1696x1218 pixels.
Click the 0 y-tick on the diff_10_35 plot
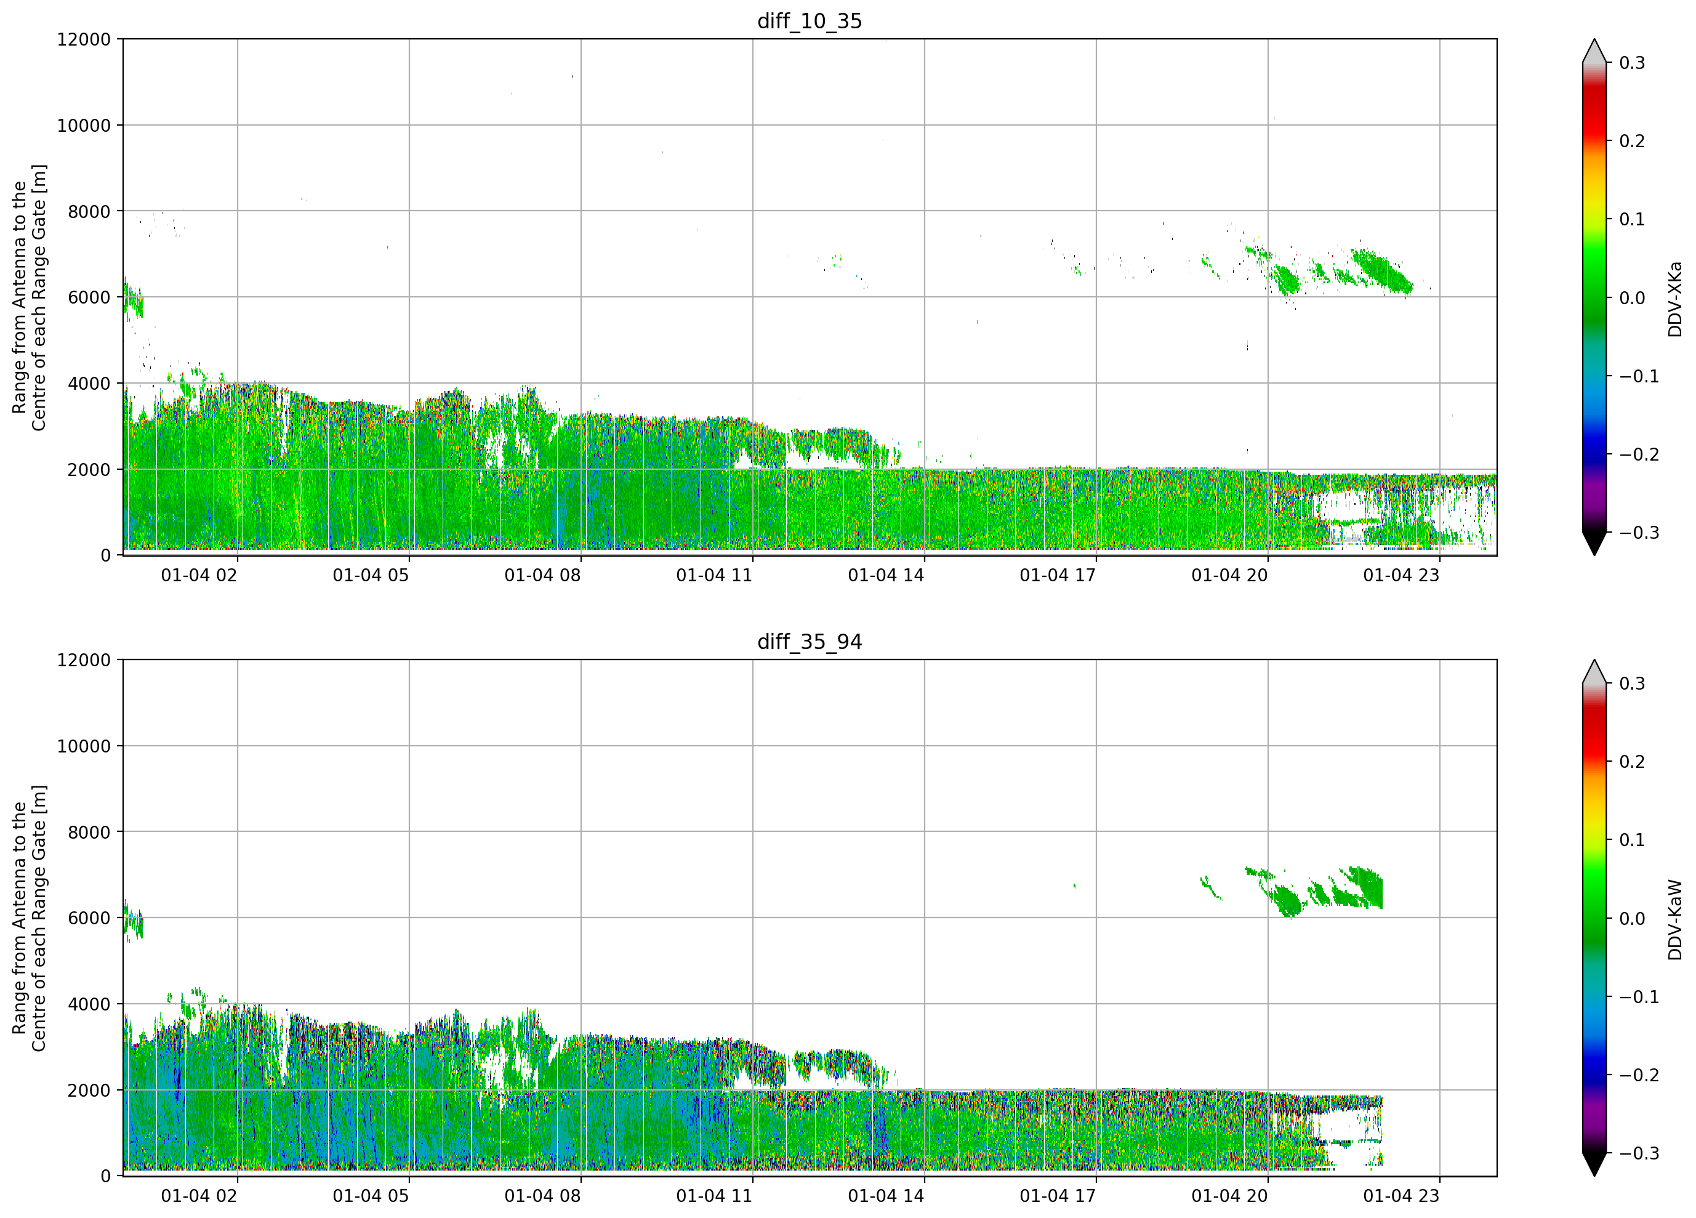tap(105, 555)
